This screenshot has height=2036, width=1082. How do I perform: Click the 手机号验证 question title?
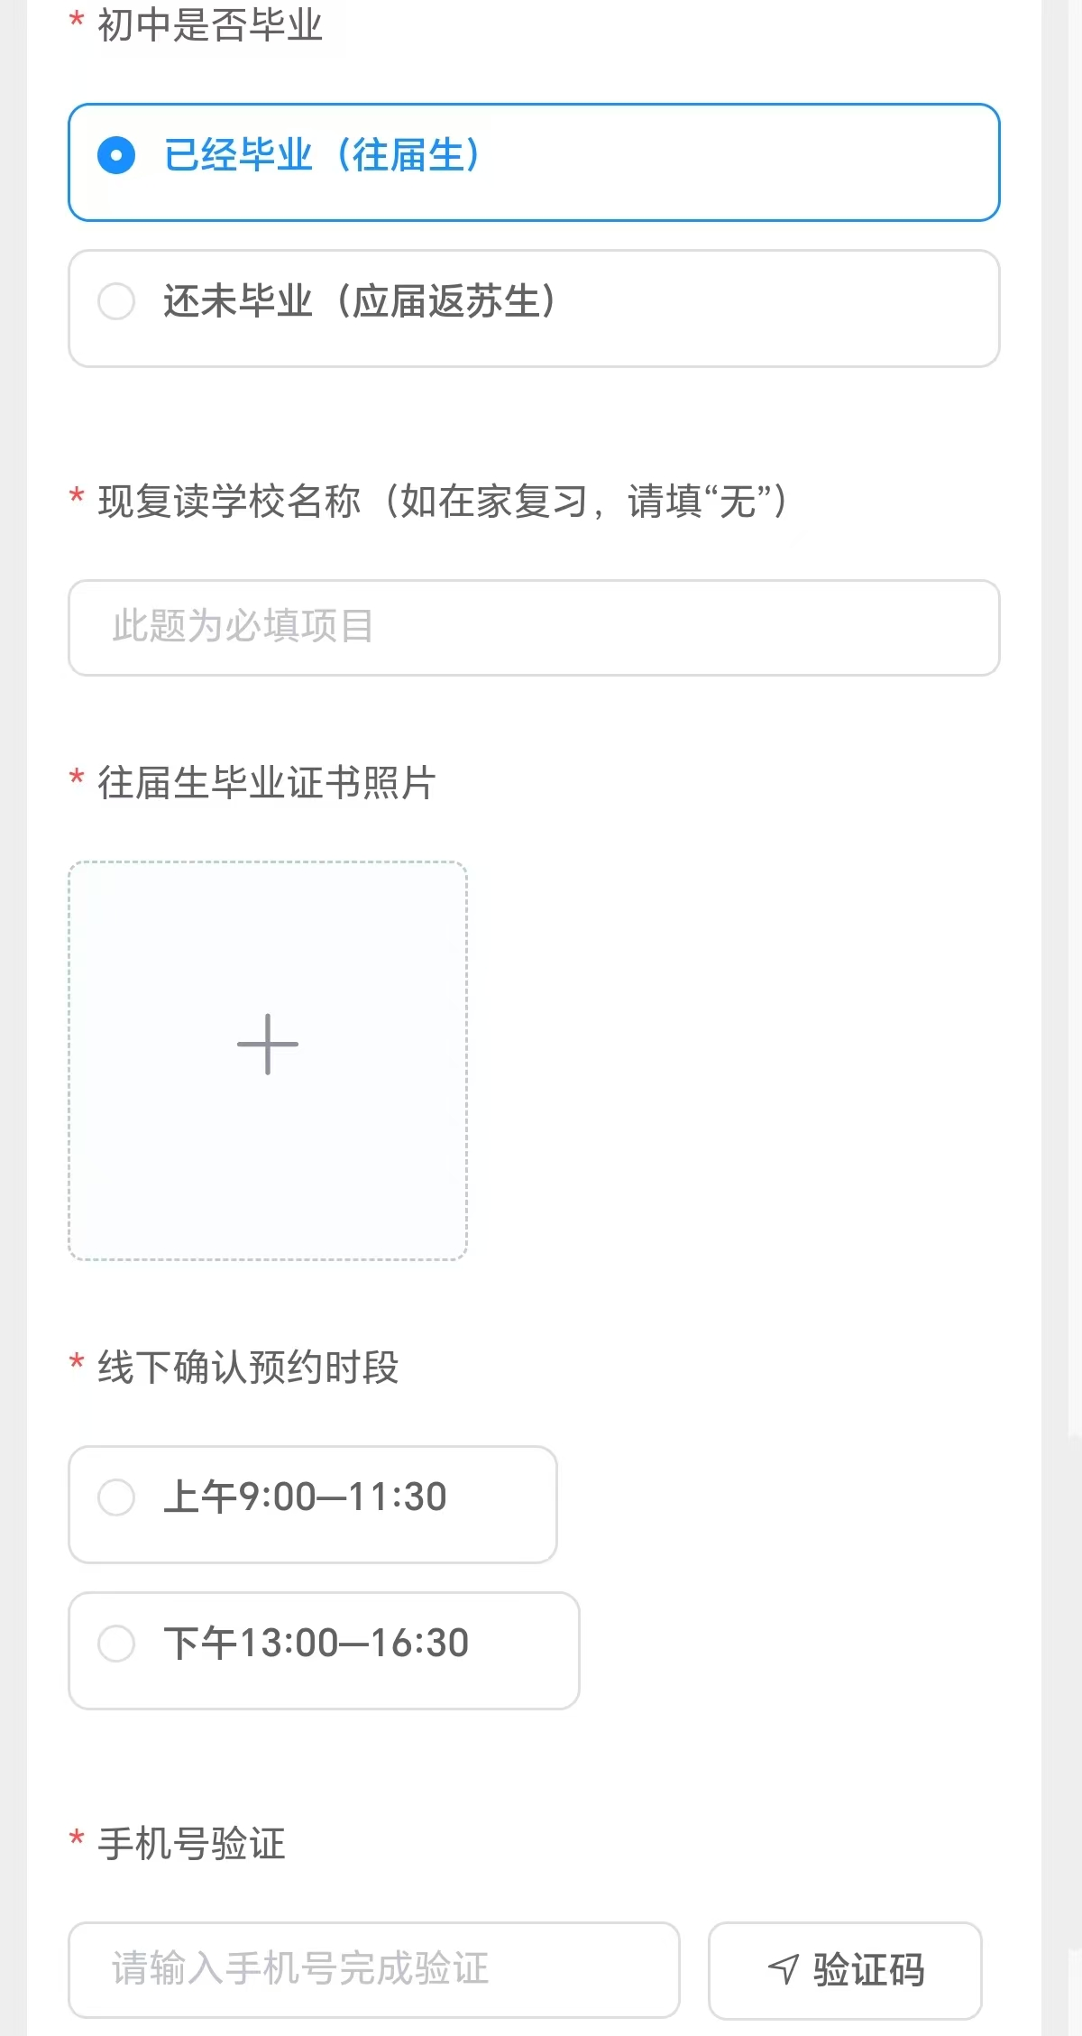[191, 1844]
